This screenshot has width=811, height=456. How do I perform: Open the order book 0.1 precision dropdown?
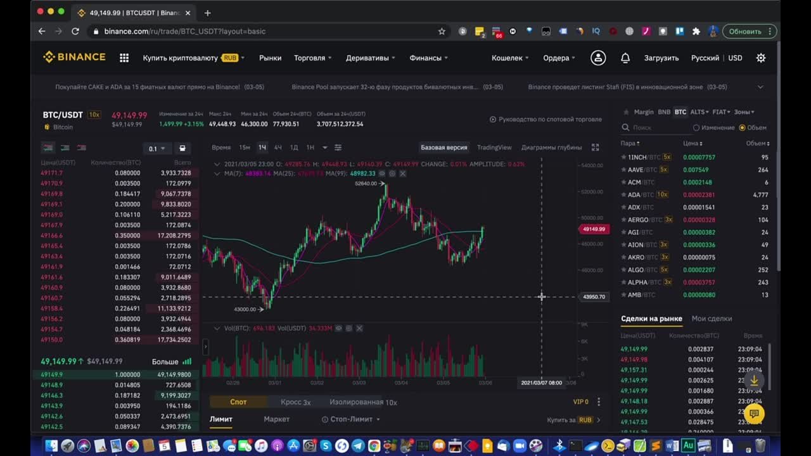(x=156, y=148)
